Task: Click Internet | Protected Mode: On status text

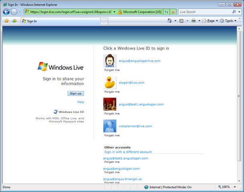Action: click(171, 187)
